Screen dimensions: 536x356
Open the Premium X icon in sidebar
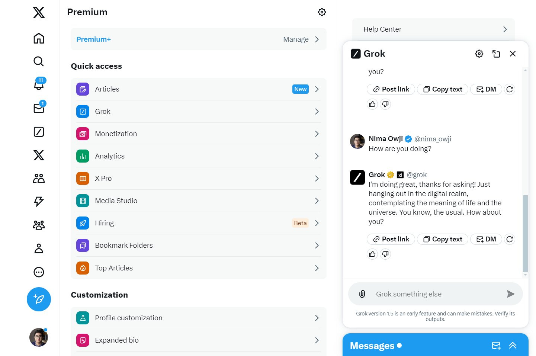click(x=39, y=155)
